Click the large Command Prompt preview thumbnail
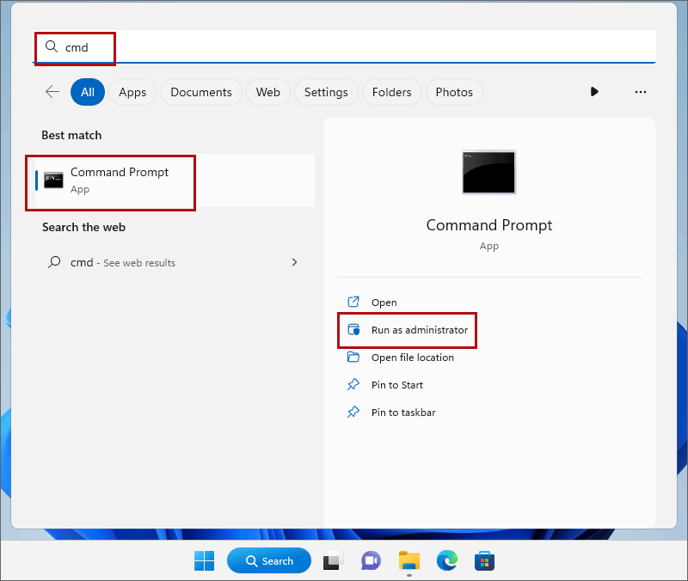 [488, 172]
